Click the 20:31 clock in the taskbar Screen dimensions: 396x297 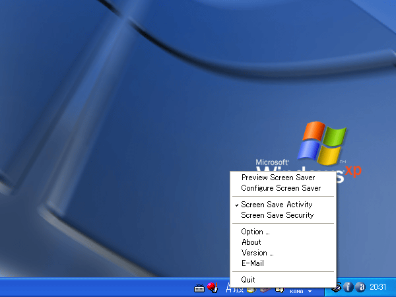tap(378, 287)
